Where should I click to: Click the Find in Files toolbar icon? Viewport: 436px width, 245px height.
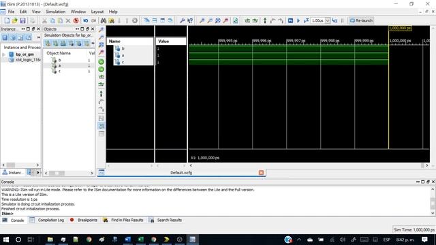(x=111, y=20)
